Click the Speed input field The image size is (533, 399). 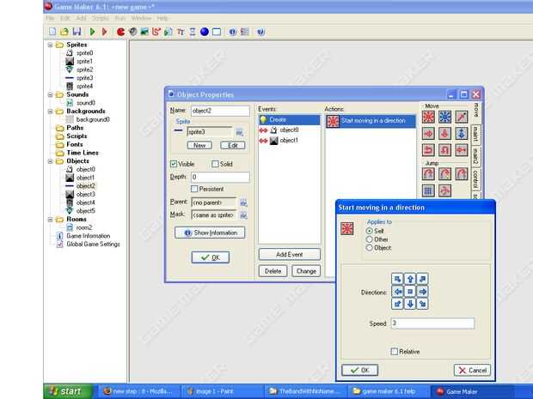[x=432, y=323]
